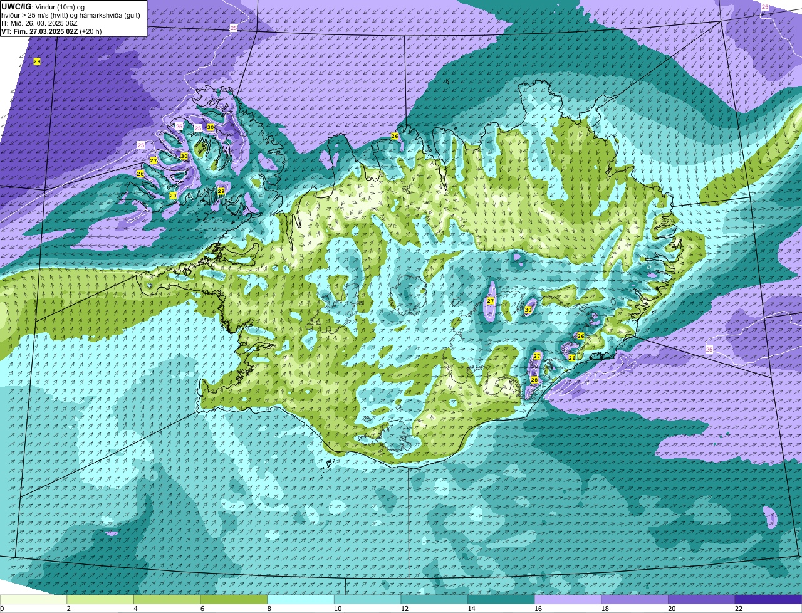This screenshot has width=802, height=613.
Task: Click the legend tick label '12'
Action: click(405, 609)
